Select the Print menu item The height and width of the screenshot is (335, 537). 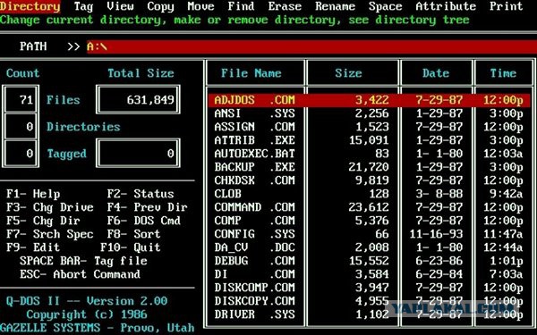pos(507,6)
